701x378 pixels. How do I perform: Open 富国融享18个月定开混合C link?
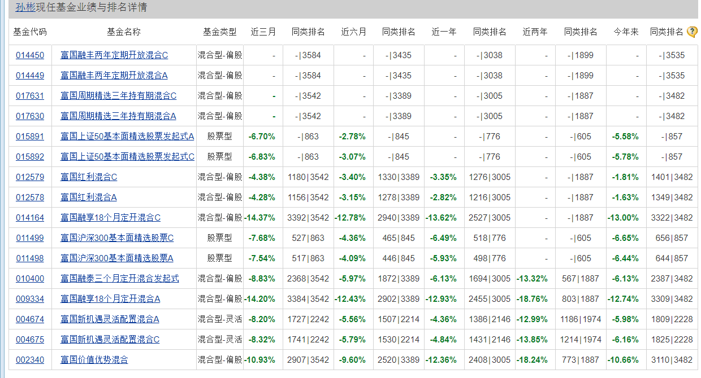110,218
